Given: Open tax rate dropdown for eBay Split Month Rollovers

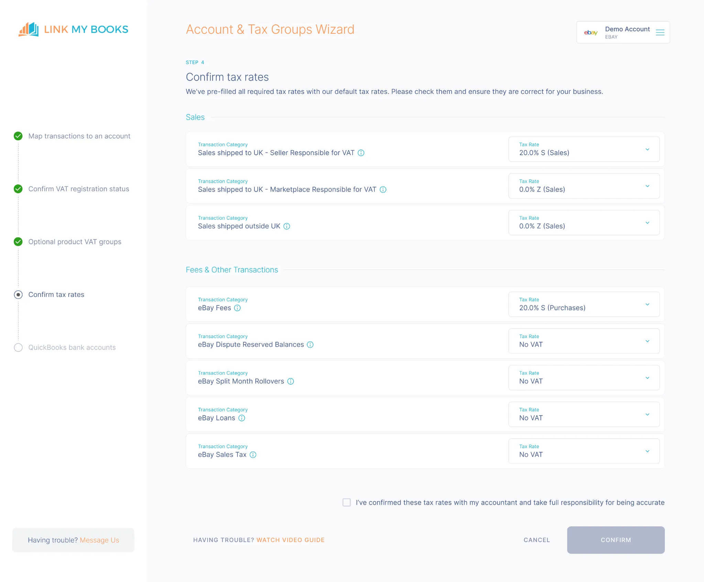Looking at the screenshot, I should [x=584, y=378].
